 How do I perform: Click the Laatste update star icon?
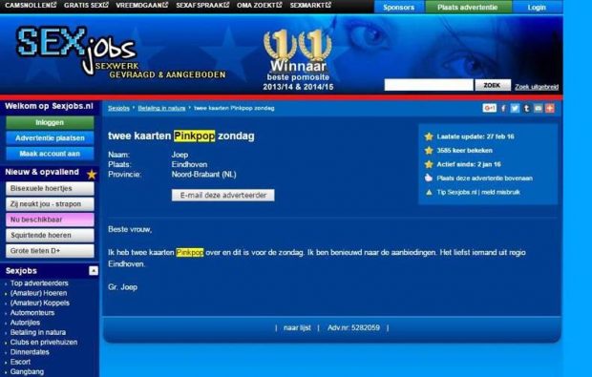point(429,136)
